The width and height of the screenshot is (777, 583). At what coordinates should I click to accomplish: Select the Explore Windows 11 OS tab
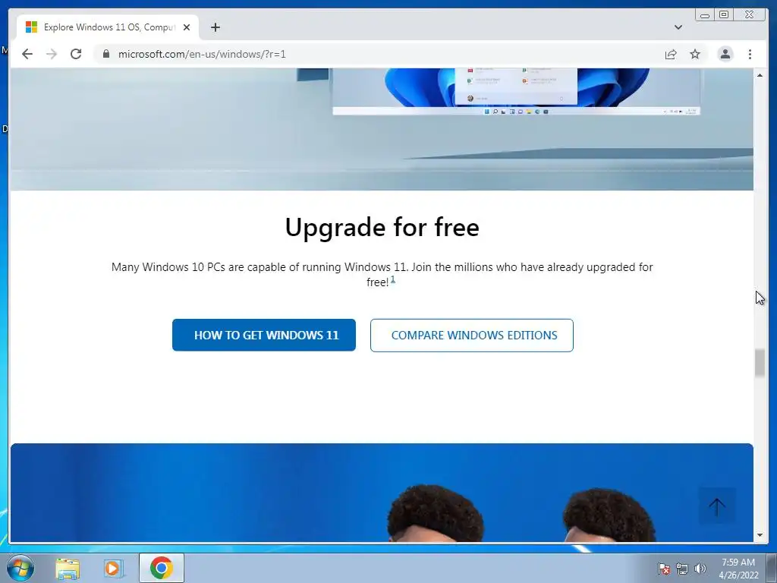pos(108,27)
